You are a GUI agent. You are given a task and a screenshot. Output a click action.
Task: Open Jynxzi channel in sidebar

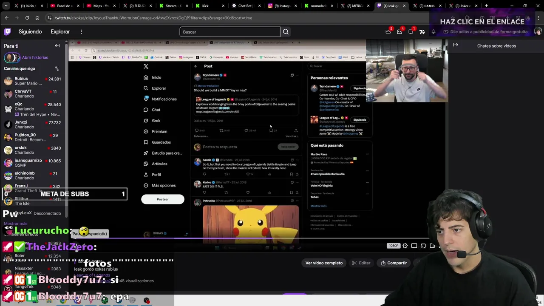[33, 125]
